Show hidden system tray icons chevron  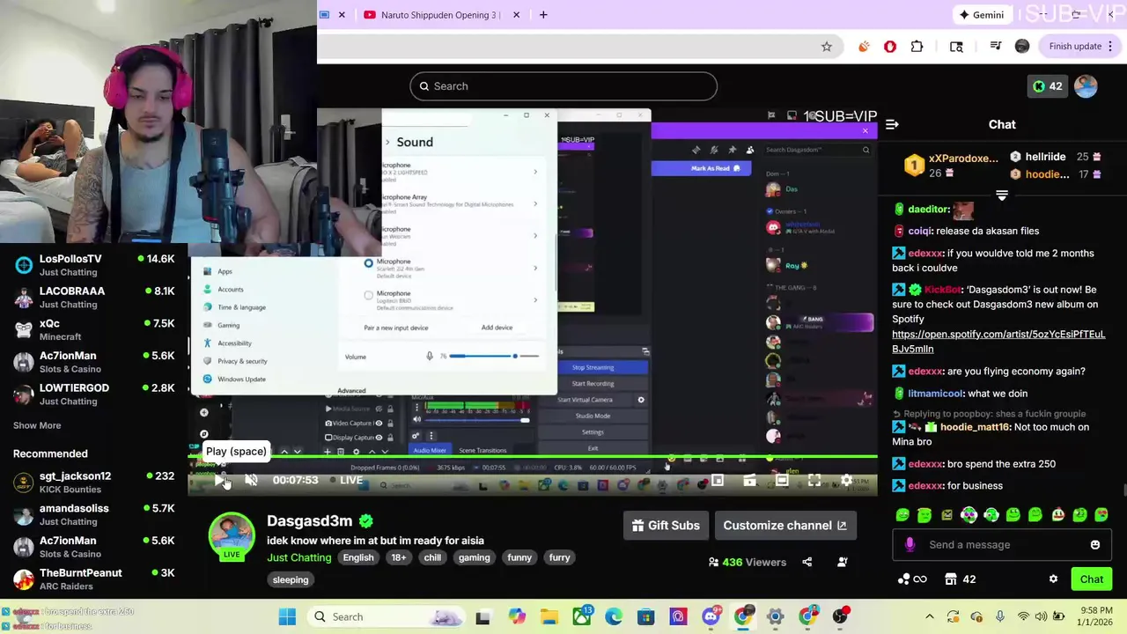tap(929, 616)
